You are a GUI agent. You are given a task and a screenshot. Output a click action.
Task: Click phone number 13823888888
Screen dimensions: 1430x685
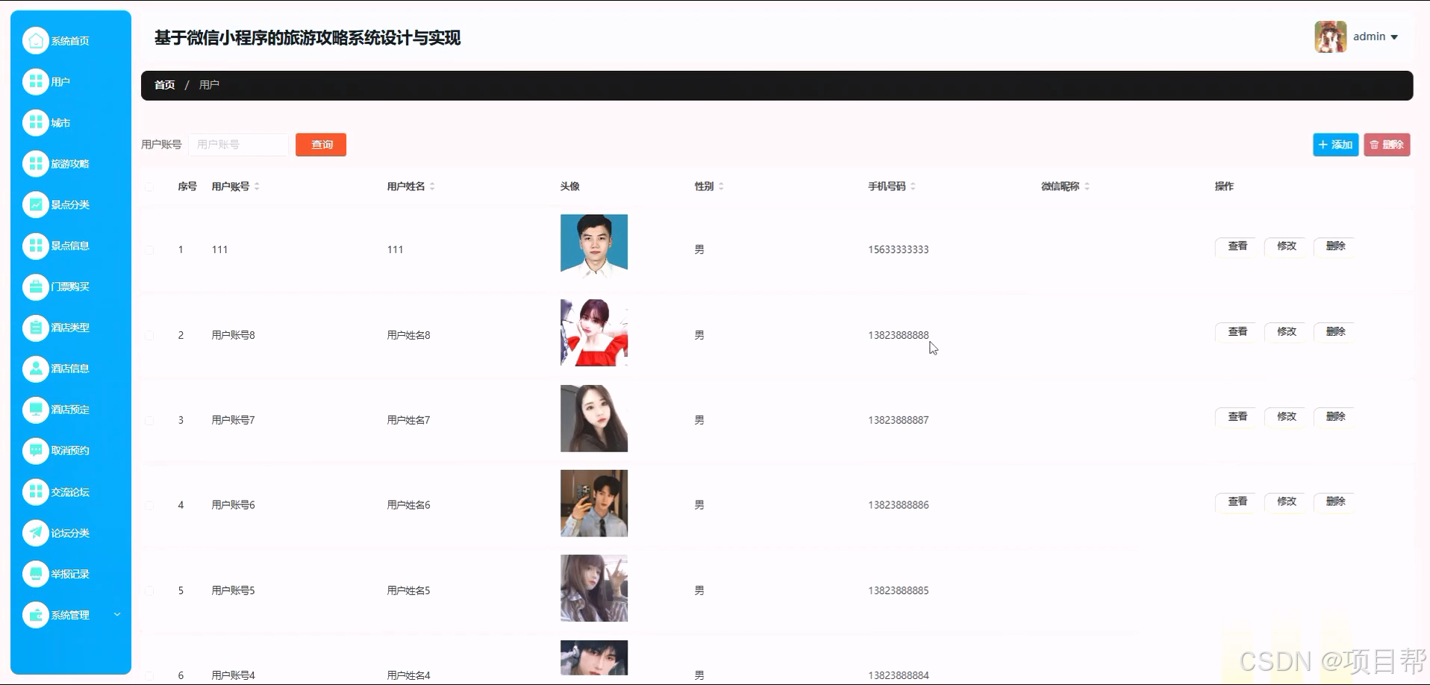coord(899,335)
